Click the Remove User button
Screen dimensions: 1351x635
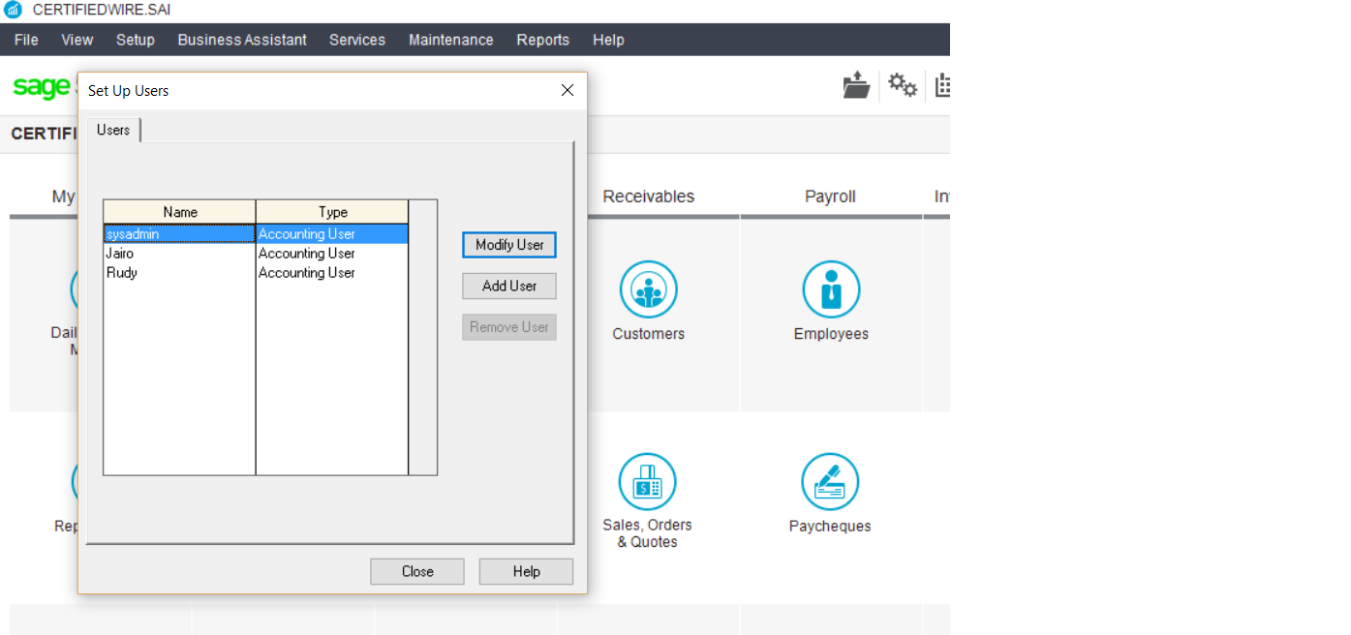[509, 327]
